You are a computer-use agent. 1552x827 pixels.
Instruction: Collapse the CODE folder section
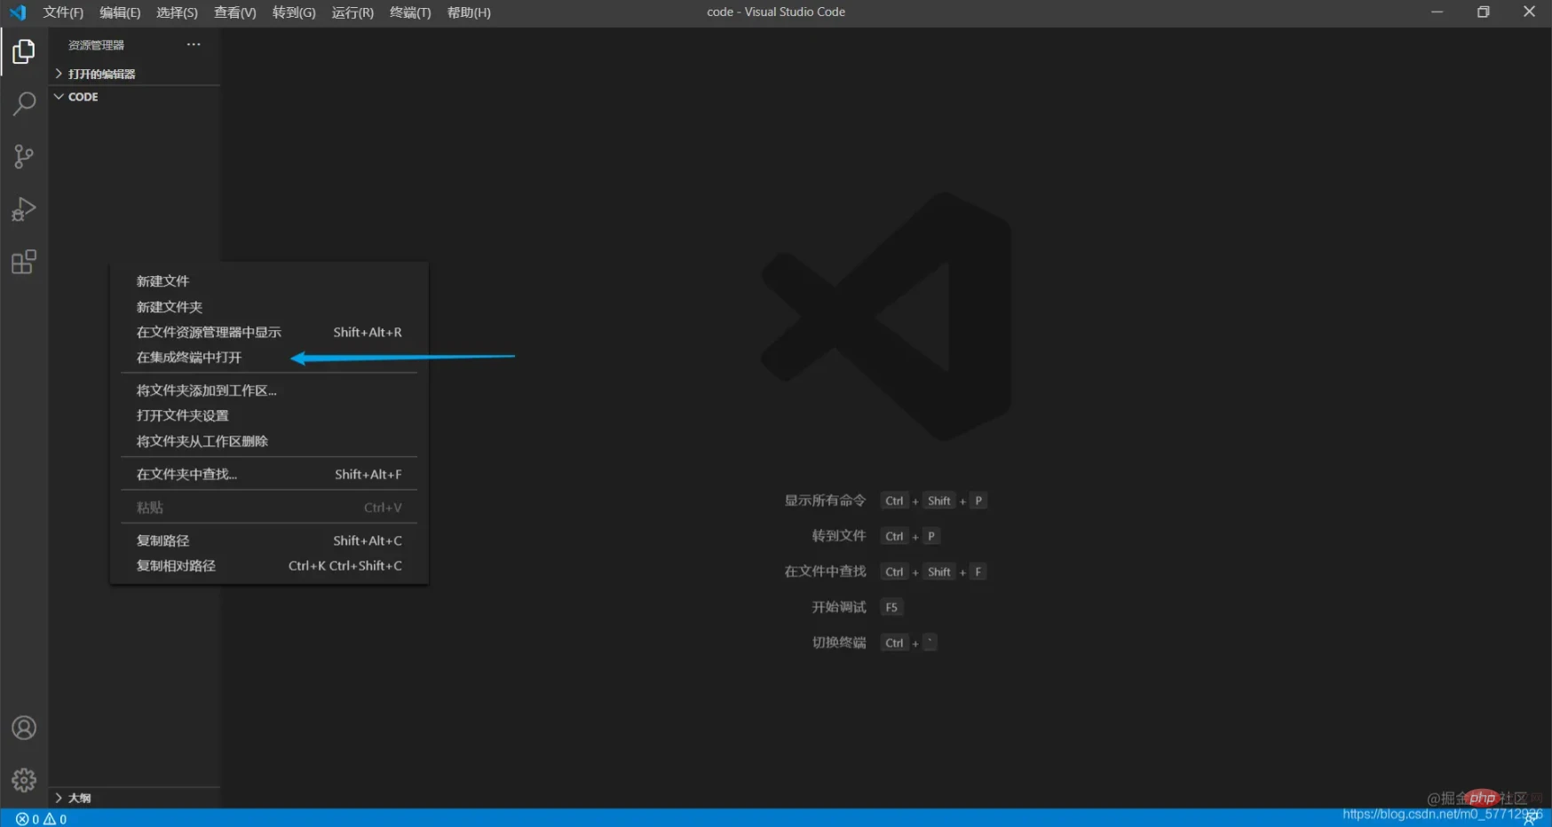click(134, 97)
